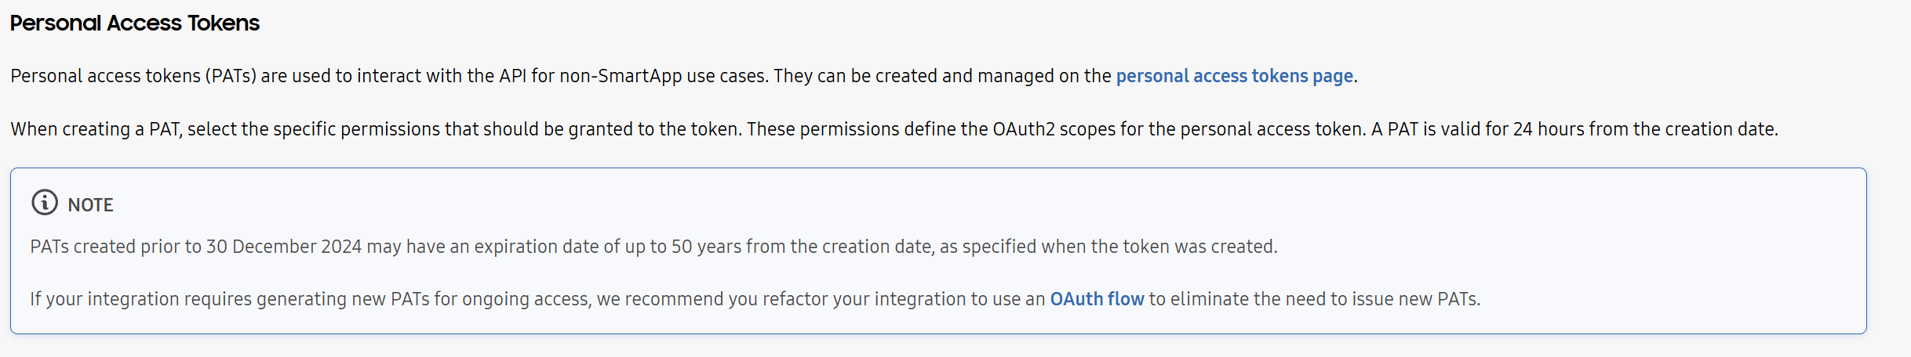
Task: Click the sentence starting 'Personal access tokens (PATs)'
Action: click(x=684, y=76)
